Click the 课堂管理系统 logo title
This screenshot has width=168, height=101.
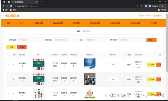pyautogui.click(x=12, y=16)
